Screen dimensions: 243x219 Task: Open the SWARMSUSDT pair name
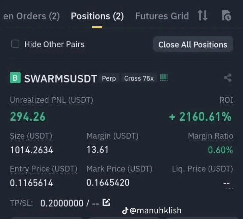(x=61, y=78)
